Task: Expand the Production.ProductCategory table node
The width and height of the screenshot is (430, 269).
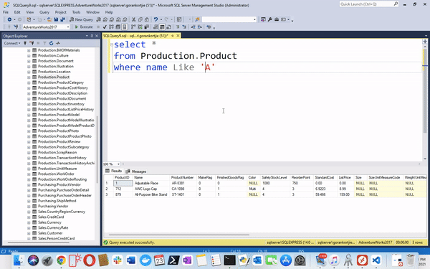Action: [x=29, y=82]
